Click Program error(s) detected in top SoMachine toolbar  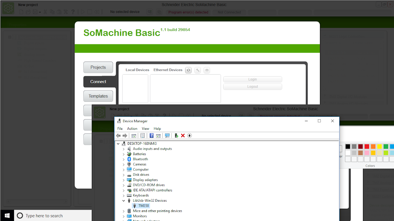coord(188,12)
